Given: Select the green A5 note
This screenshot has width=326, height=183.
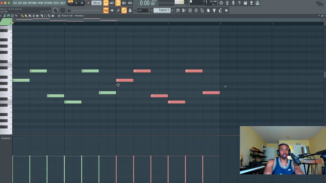Looking at the screenshot, I should pyautogui.click(x=21, y=80).
